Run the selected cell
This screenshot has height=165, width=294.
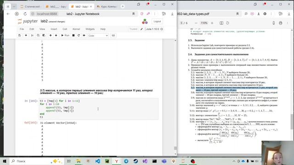pos(65,35)
